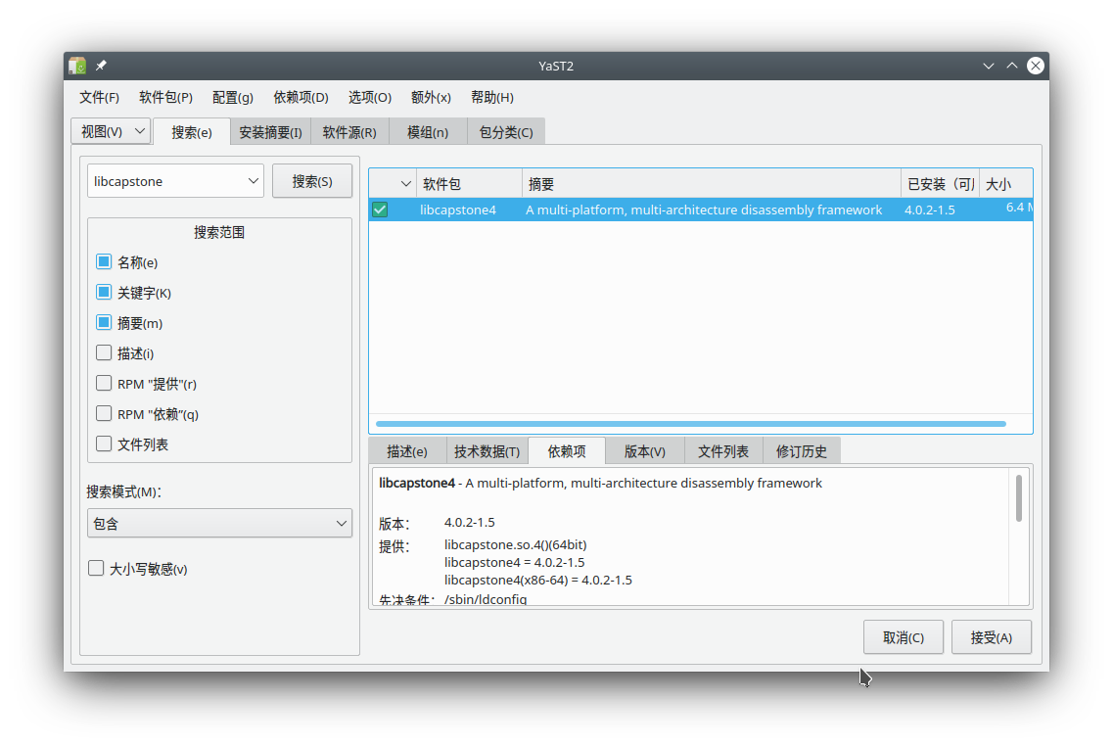Disable the 名称 search scope checkbox
This screenshot has width=1113, height=747.
(x=103, y=261)
